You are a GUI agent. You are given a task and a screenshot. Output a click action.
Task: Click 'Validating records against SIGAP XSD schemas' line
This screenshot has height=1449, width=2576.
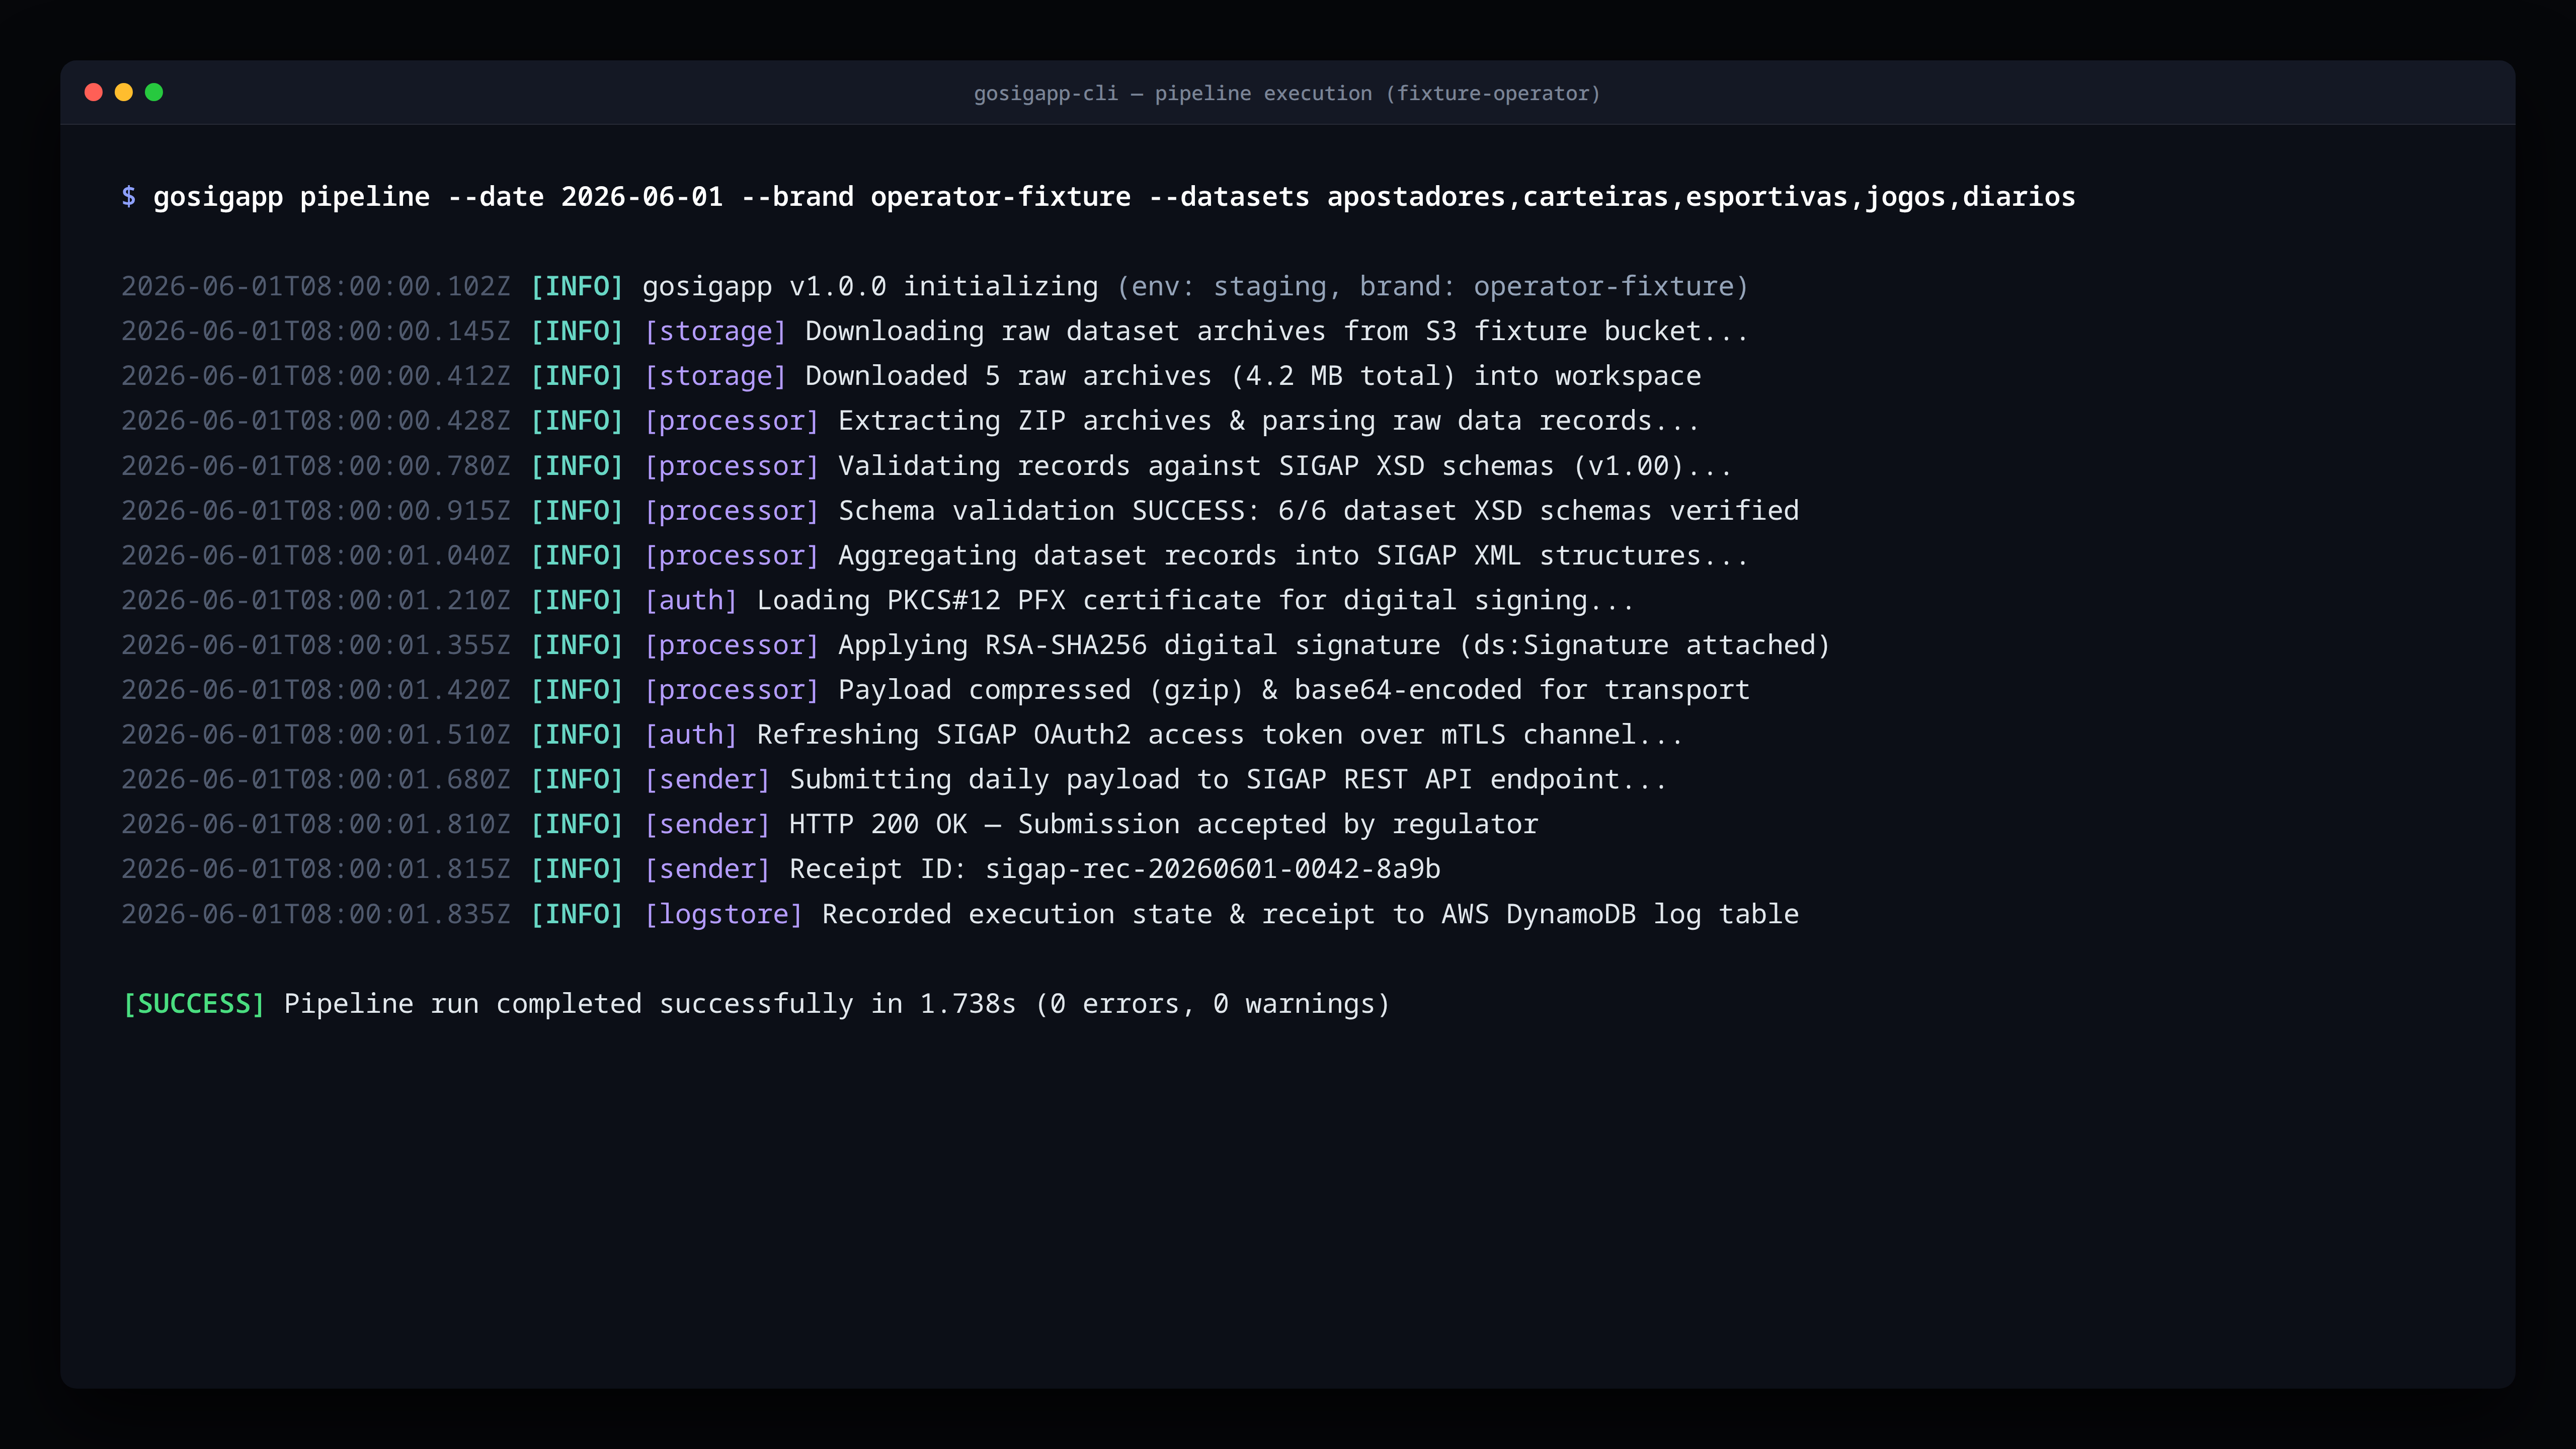[x=1285, y=466]
